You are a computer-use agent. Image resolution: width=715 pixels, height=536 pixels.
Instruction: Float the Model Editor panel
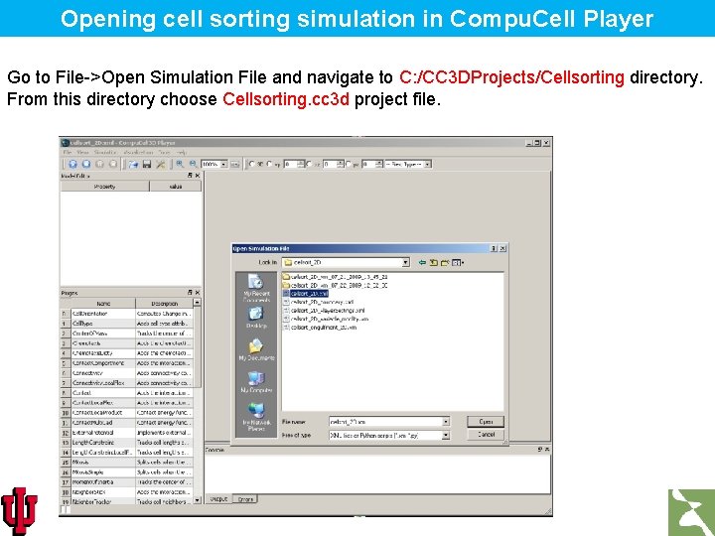click(190, 176)
